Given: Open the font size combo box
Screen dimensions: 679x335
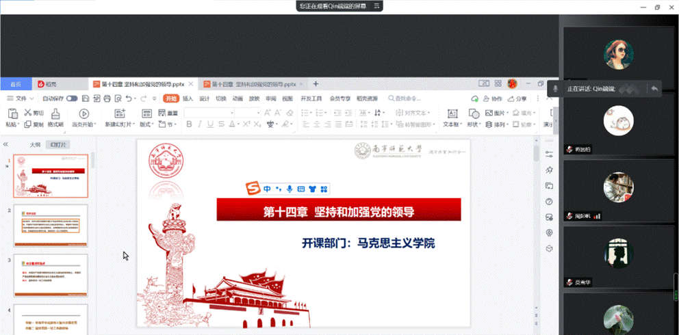Looking at the screenshot, I should [x=248, y=113].
